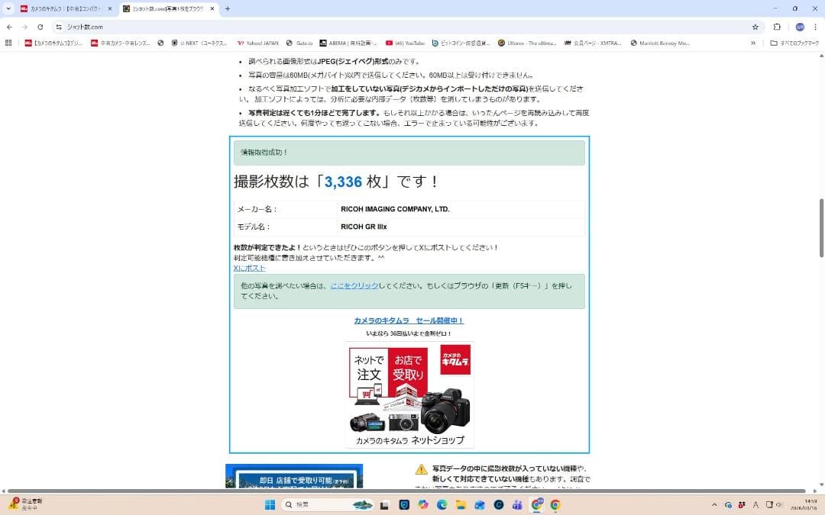Select the RICOH GR IIIx model value
825x515 pixels.
pos(364,227)
